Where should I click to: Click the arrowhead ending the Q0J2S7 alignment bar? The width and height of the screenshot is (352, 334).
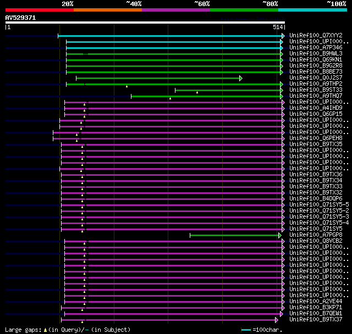pyautogui.click(x=241, y=78)
